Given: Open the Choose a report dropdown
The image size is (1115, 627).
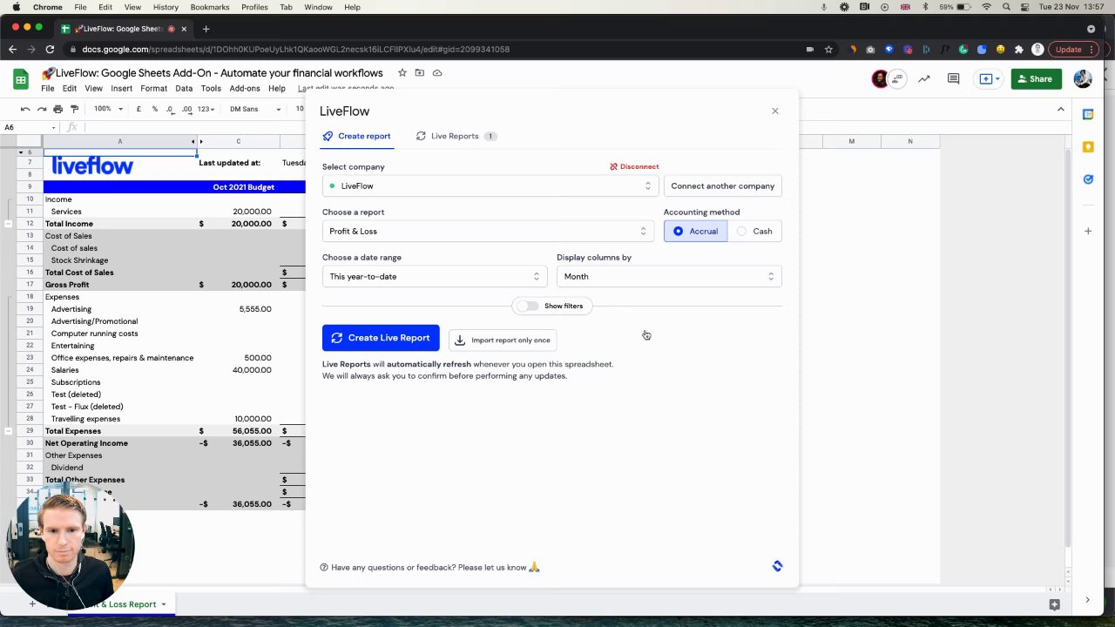Looking at the screenshot, I should [x=488, y=231].
